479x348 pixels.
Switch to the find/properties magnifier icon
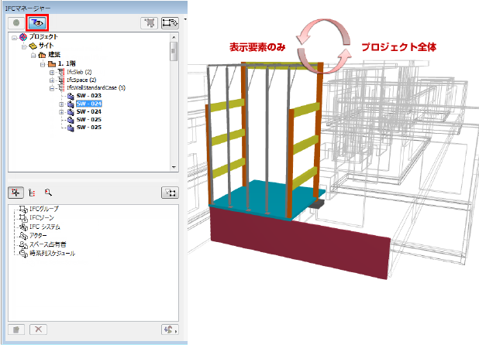(x=48, y=193)
